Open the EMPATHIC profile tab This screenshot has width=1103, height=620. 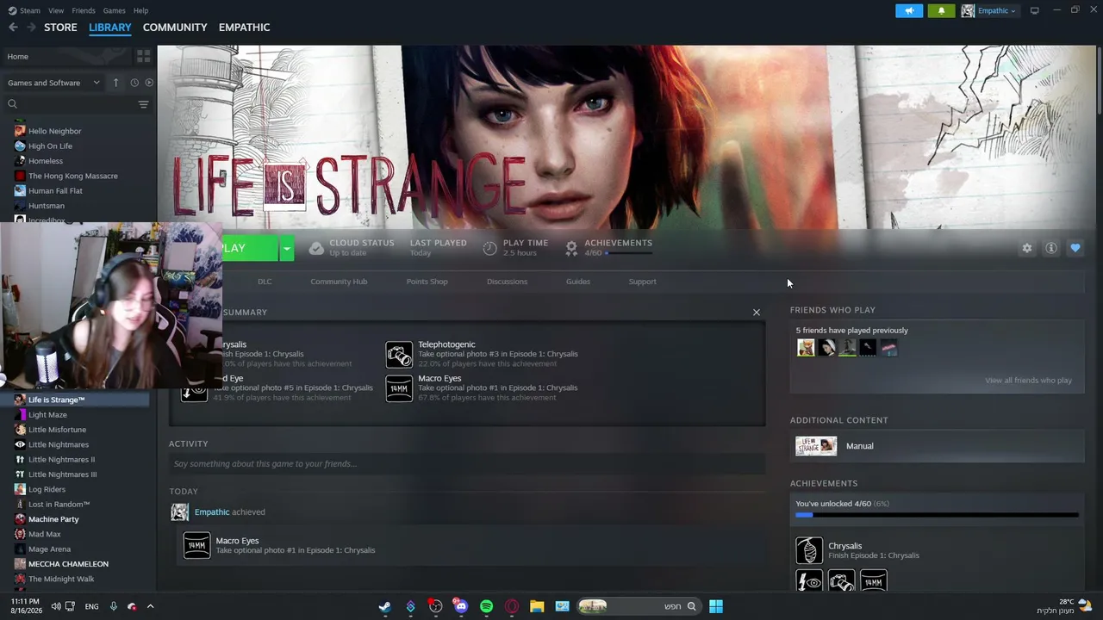pyautogui.click(x=244, y=28)
